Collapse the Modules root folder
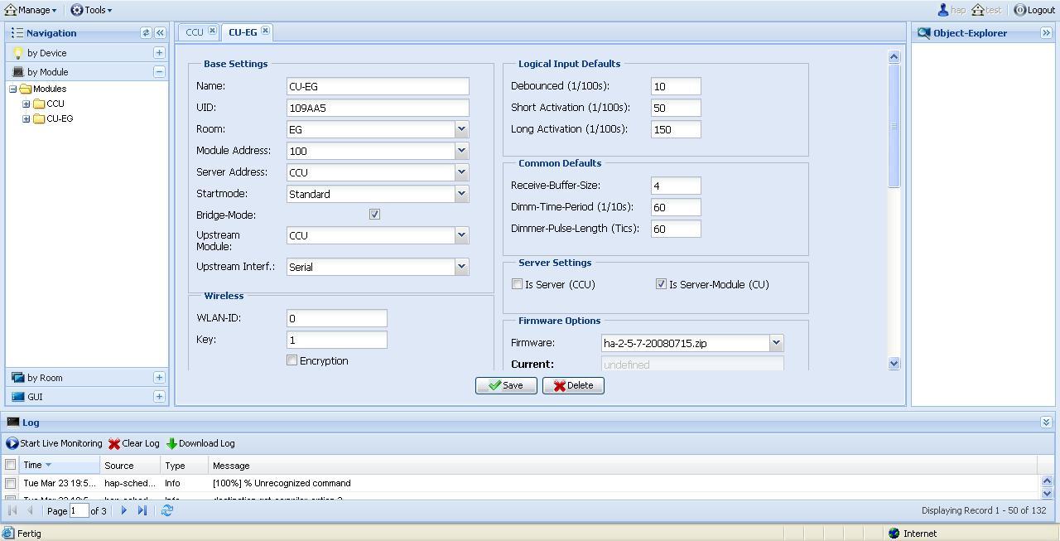This screenshot has width=1060, height=541. [13, 89]
